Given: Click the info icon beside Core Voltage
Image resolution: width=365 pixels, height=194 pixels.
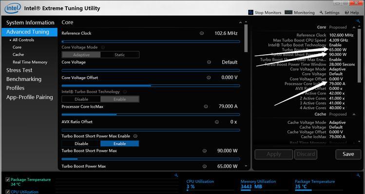Looking at the screenshot, I should (209, 62).
